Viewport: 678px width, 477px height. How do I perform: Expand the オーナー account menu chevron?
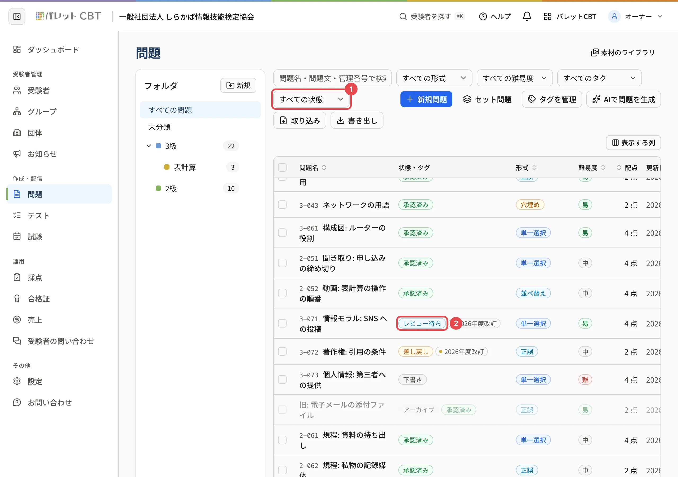tap(660, 16)
